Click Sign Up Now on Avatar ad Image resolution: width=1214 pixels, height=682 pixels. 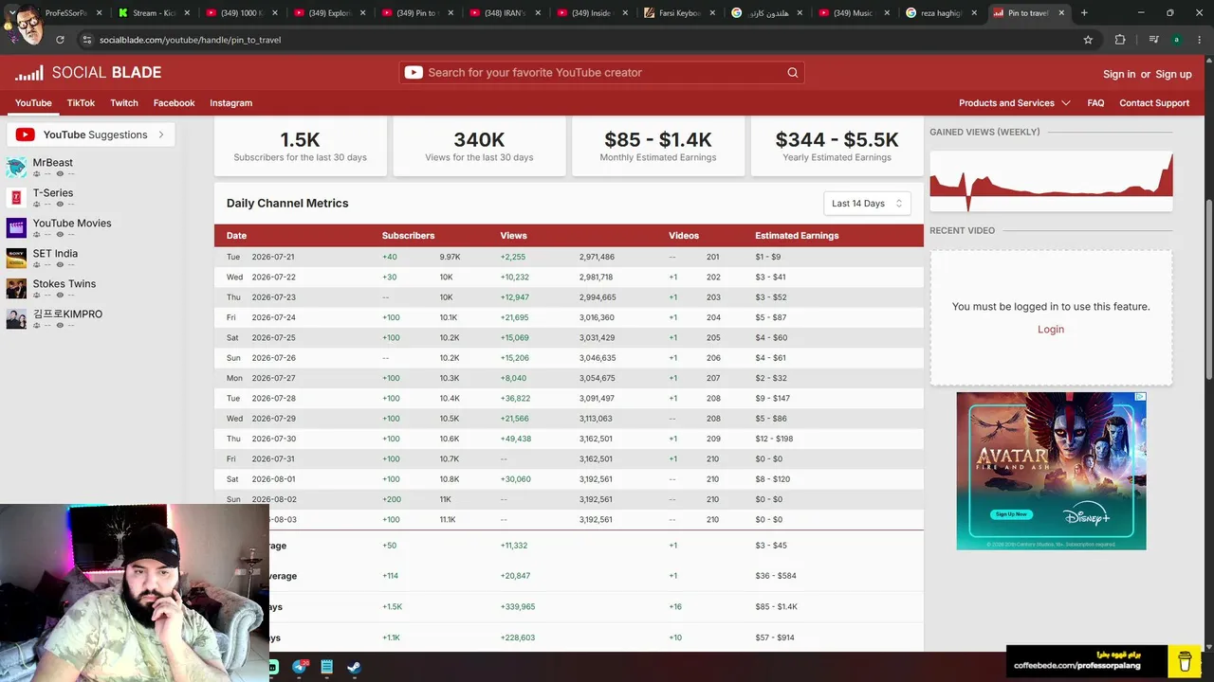tap(1011, 514)
